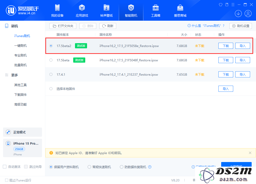Open the 刷机设置 settings button

[x=241, y=26]
